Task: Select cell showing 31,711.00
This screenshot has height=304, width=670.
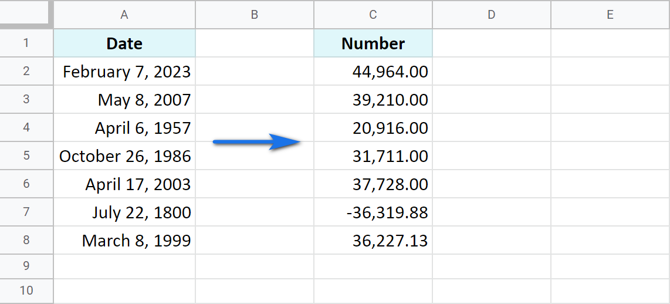Action: [373, 156]
